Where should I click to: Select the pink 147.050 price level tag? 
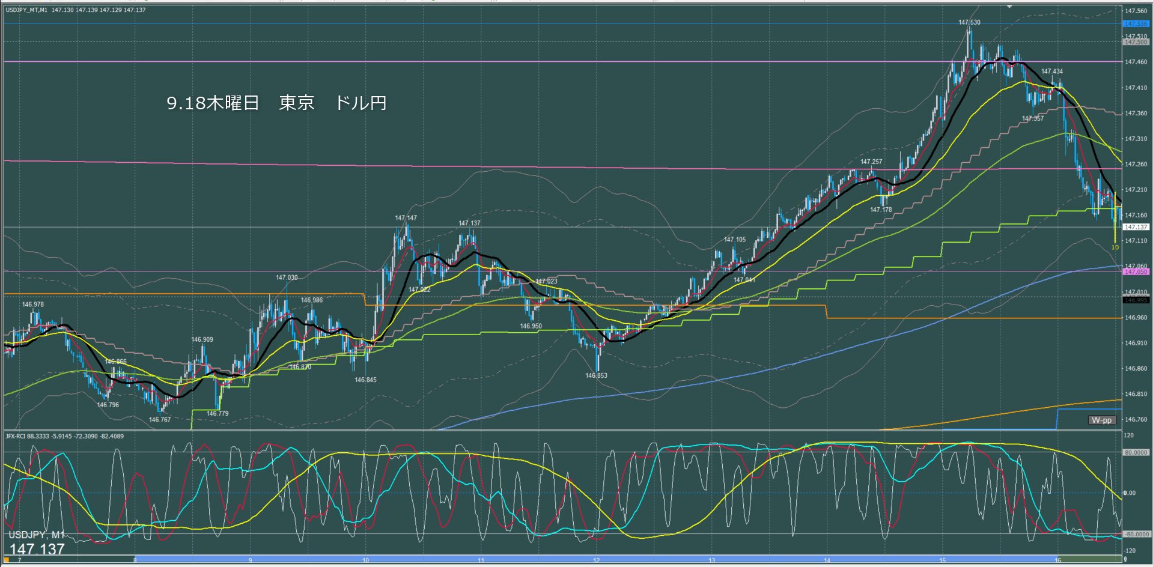pos(1135,272)
